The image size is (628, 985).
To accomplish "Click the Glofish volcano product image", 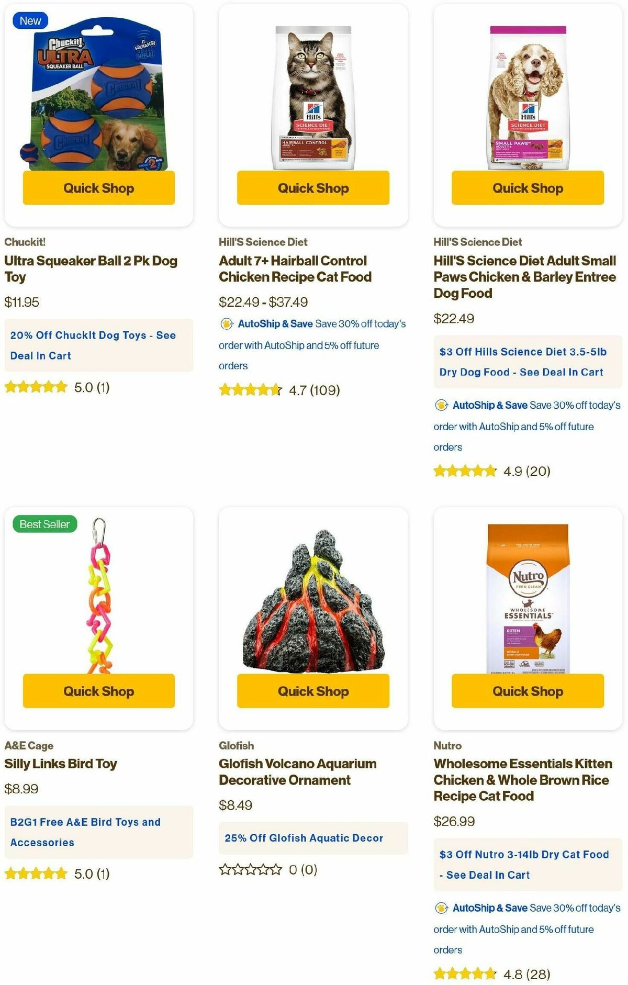I will coord(313,602).
